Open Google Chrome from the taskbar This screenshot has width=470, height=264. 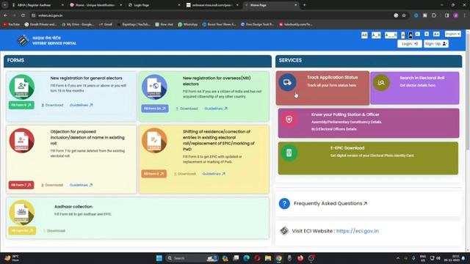279,258
